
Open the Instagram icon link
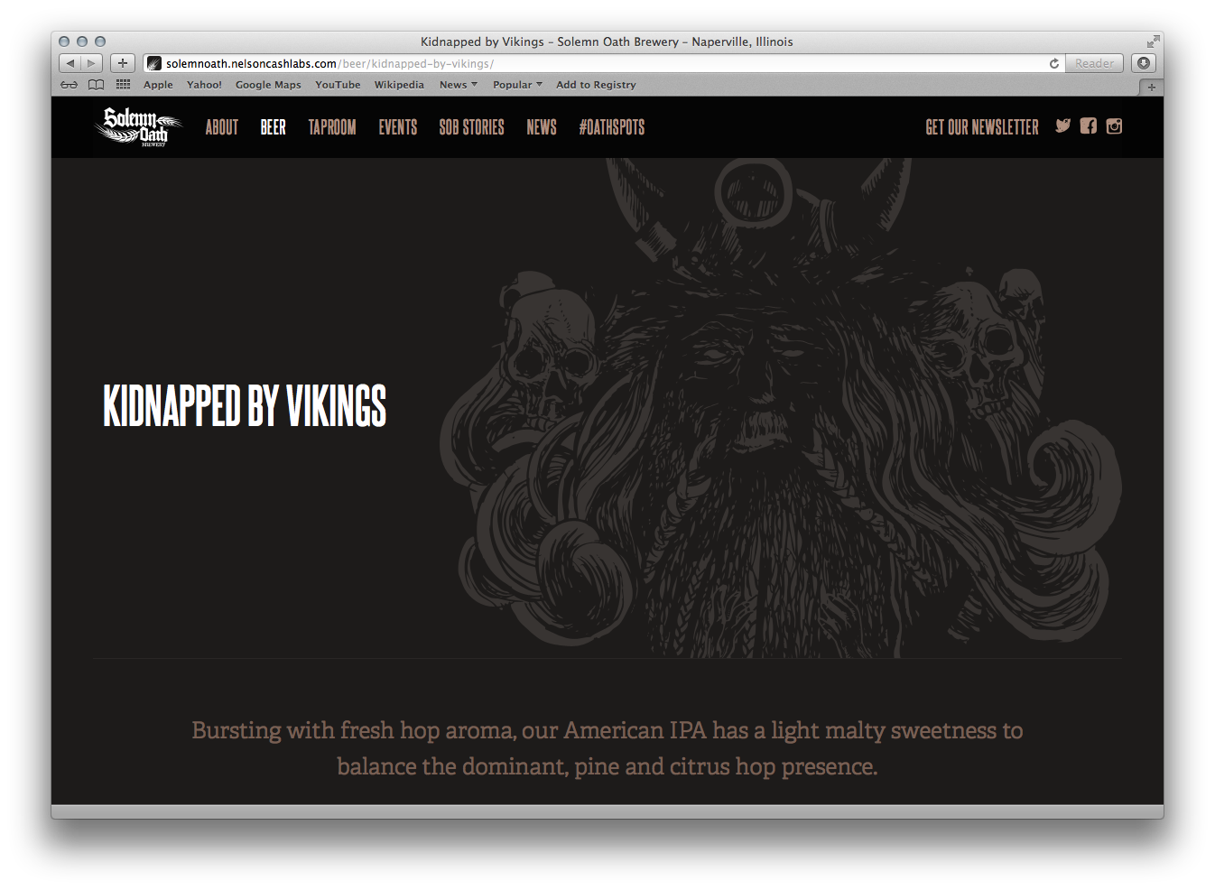point(1114,126)
